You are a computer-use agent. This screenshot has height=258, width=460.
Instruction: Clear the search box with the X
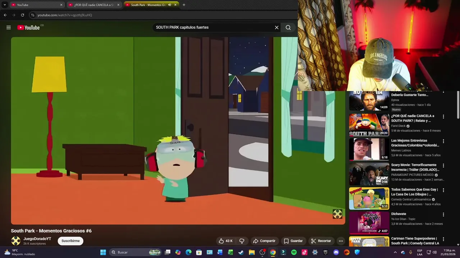coord(277,28)
